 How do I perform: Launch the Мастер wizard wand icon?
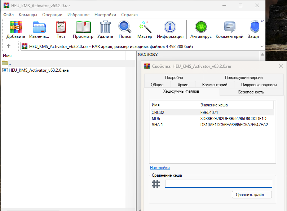[x=145, y=27]
